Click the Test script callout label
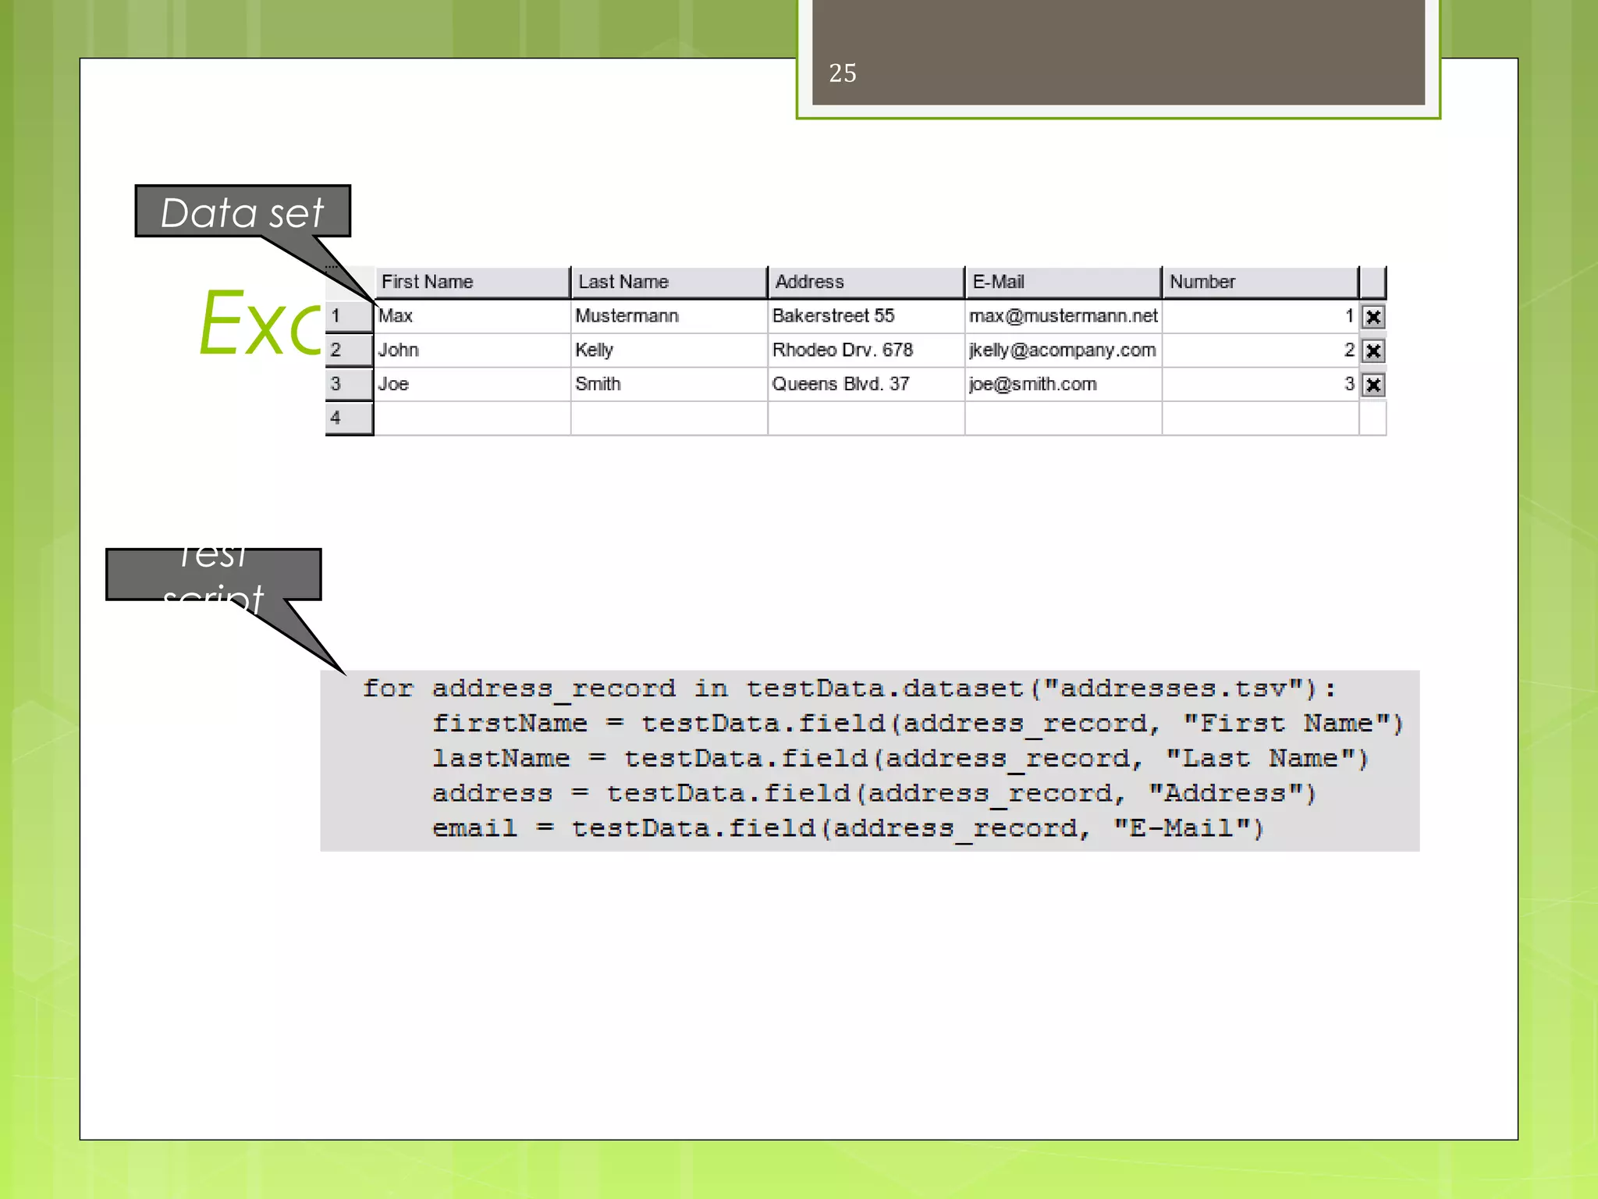1598x1199 pixels. pos(213,575)
